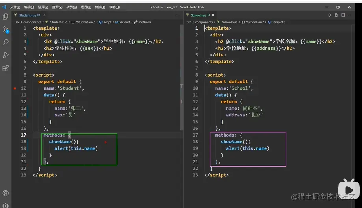The image size is (362, 208).
Task: Close the School.vue tab
Action: click(x=213, y=15)
